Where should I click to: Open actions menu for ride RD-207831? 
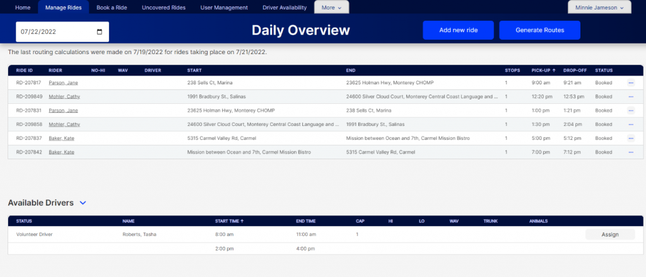point(630,110)
